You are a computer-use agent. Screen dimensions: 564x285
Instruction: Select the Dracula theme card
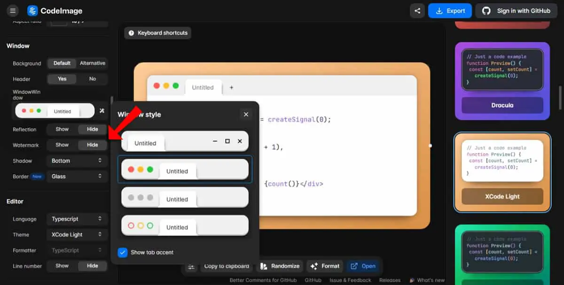tap(502, 81)
